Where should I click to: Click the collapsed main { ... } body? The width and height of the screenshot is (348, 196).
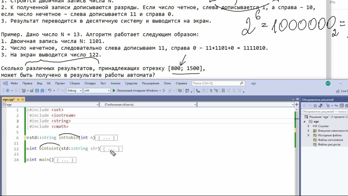[x=65, y=160]
